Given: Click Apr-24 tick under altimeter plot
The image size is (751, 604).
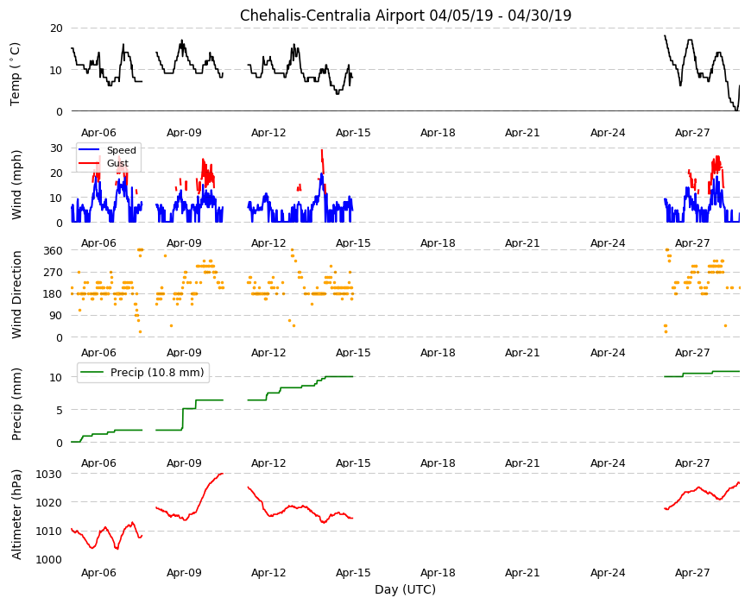Looking at the screenshot, I should (x=608, y=572).
